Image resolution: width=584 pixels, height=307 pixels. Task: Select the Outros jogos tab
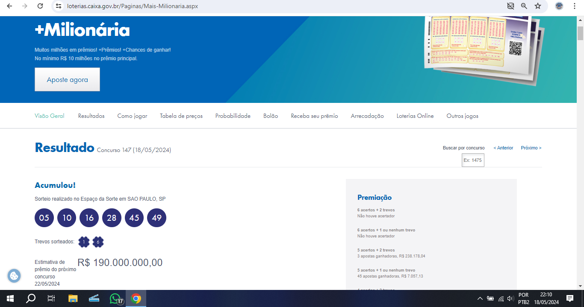(x=463, y=116)
